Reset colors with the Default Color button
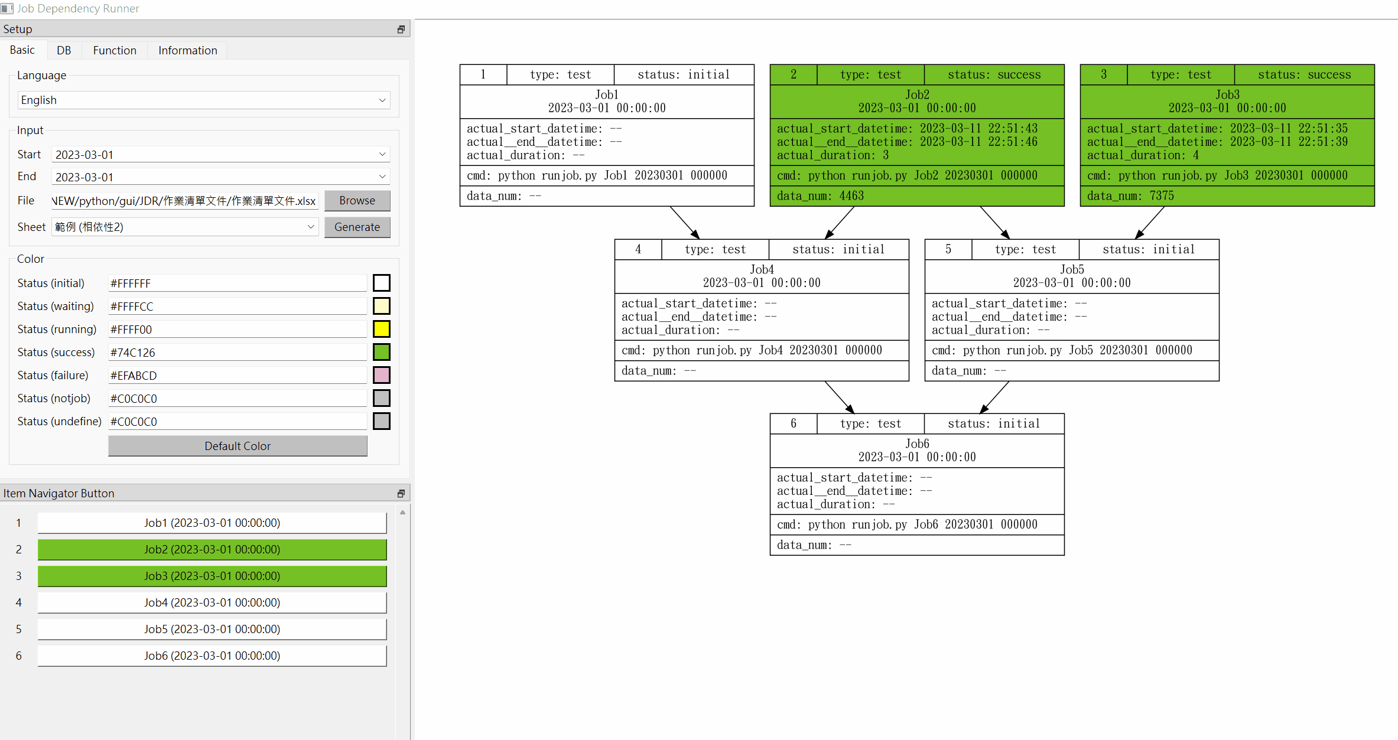 click(237, 446)
